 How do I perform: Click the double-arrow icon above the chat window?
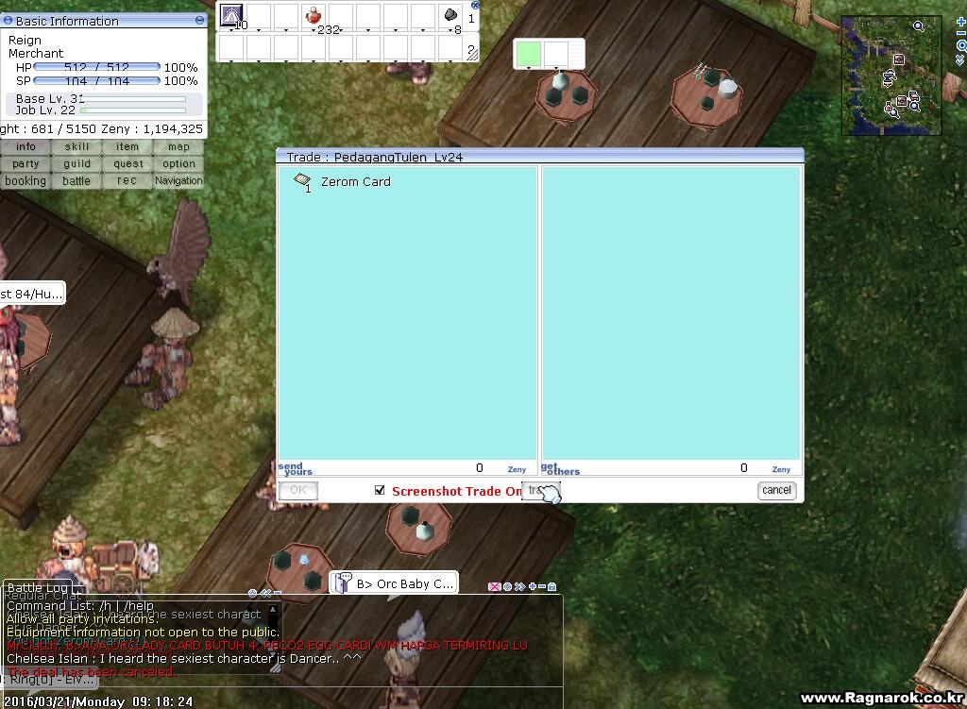pos(520,586)
